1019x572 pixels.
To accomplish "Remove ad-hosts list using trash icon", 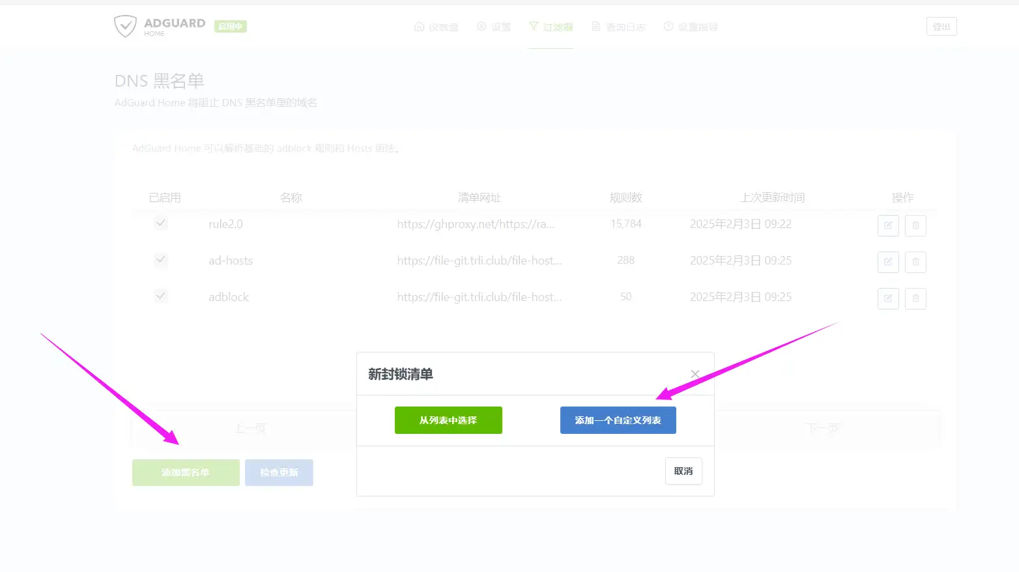I will 915,262.
